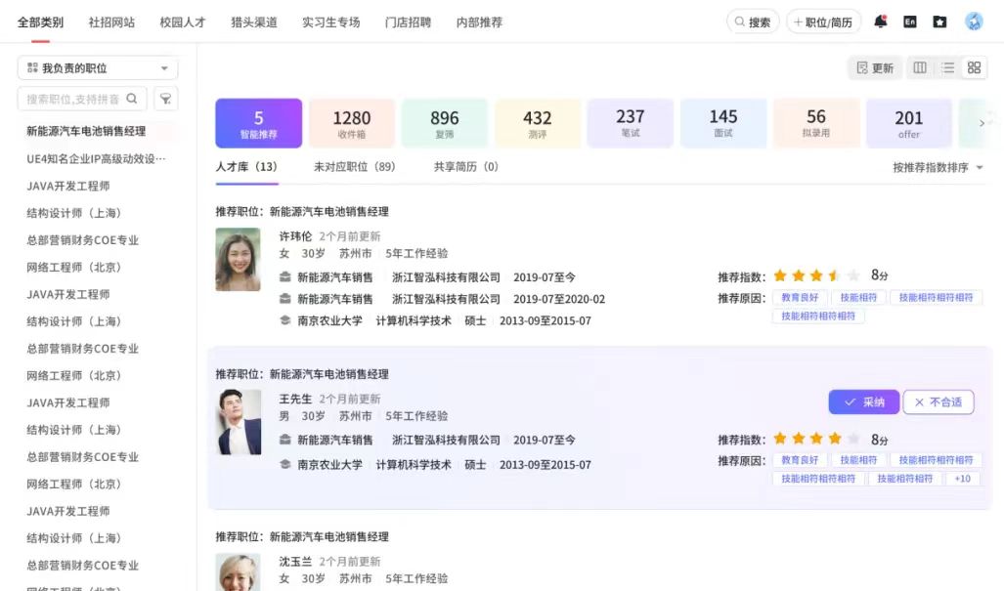The width and height of the screenshot is (1004, 591).
Task: Select the 5 智能推荐 stage card
Action: pyautogui.click(x=259, y=123)
